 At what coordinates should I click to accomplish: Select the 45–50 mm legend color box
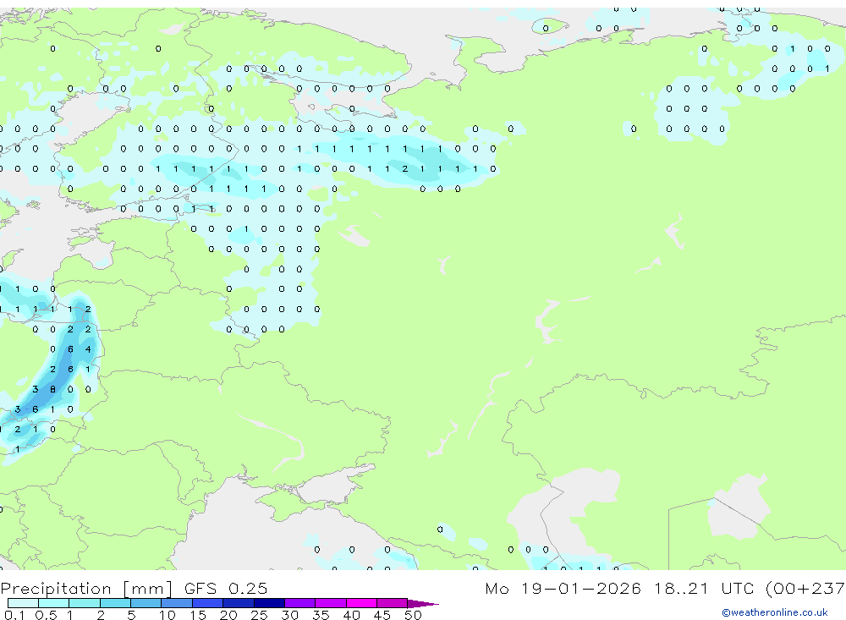pyautogui.click(x=393, y=603)
